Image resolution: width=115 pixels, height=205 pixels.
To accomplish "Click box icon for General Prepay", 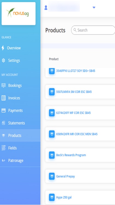I will point(52,176).
